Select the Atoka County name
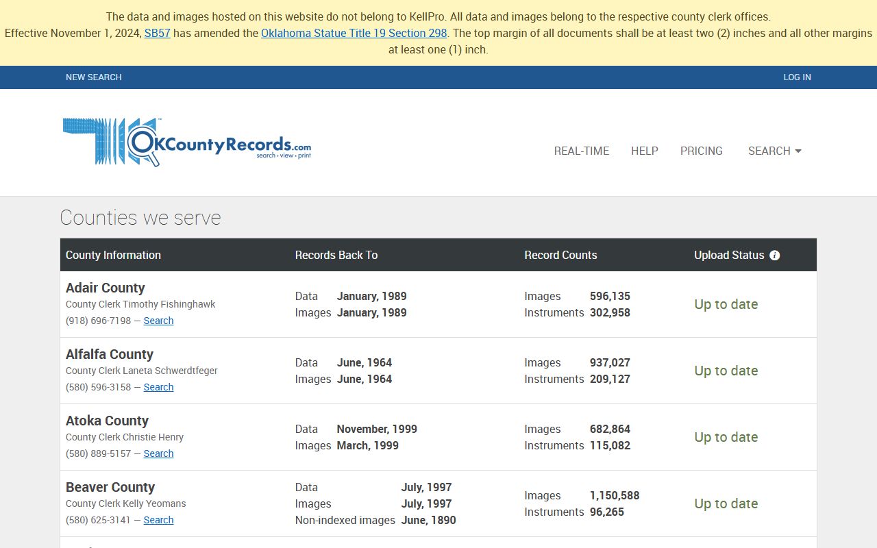The image size is (877, 548). point(107,421)
